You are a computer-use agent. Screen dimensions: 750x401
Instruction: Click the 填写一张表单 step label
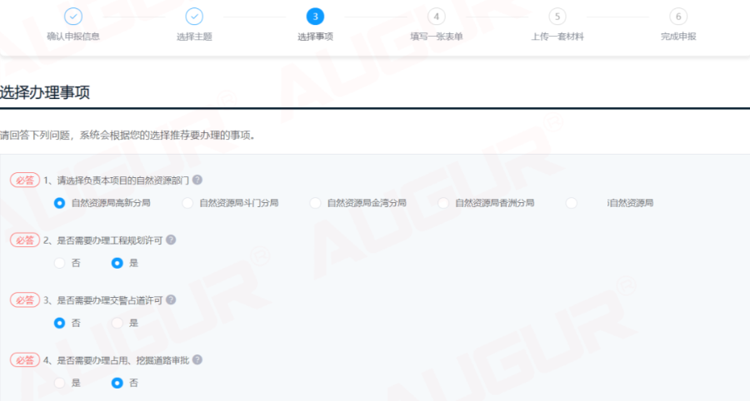(436, 37)
